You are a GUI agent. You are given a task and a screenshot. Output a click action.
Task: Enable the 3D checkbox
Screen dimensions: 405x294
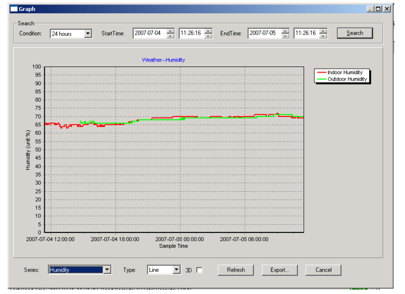pyautogui.click(x=199, y=270)
